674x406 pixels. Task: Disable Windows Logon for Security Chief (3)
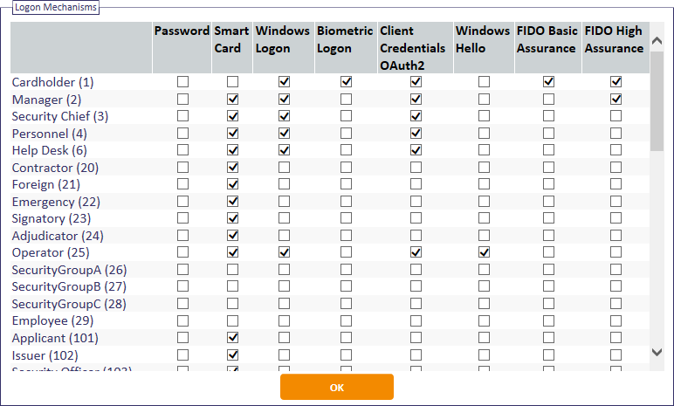click(284, 116)
